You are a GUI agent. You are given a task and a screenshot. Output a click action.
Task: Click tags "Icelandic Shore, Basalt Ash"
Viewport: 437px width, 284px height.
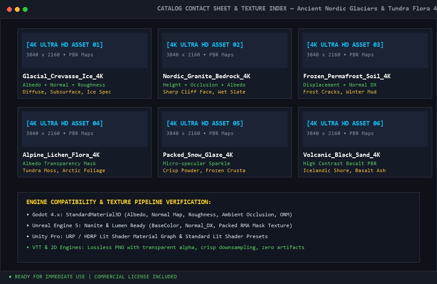click(x=344, y=170)
